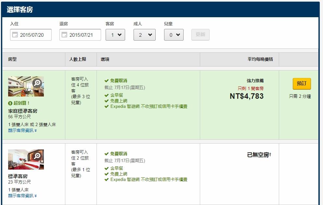Click the 平均每晚價格 column header
The height and width of the screenshot is (205, 323).
tap(260, 59)
